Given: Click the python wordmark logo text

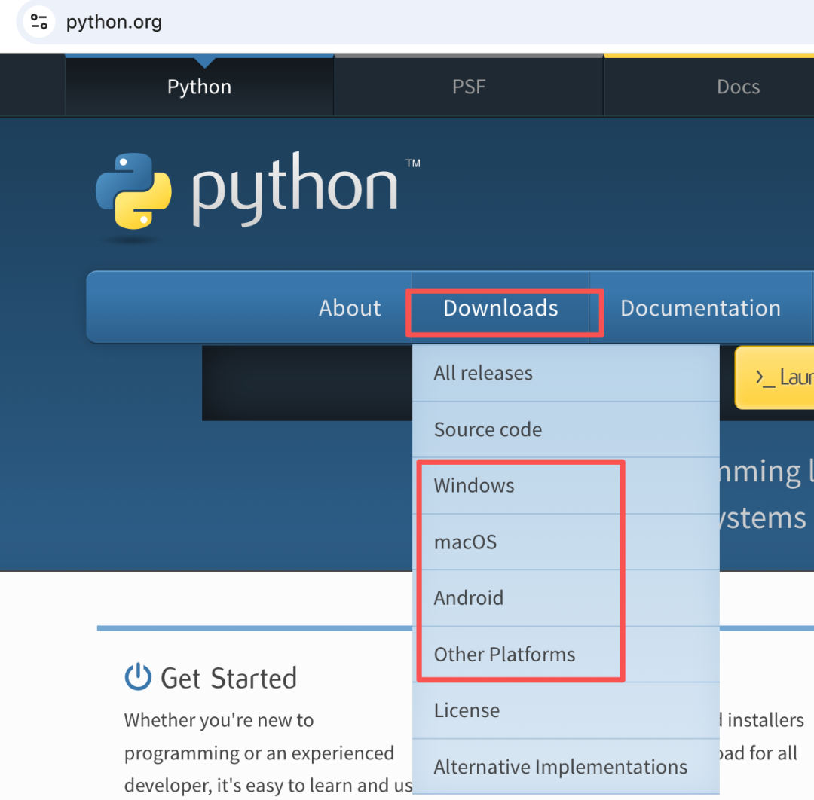Looking at the screenshot, I should (x=295, y=189).
